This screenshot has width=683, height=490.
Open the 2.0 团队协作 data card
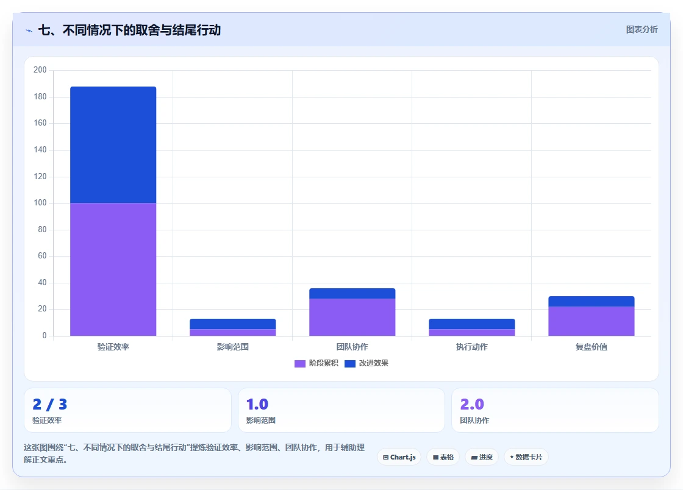pyautogui.click(x=556, y=410)
